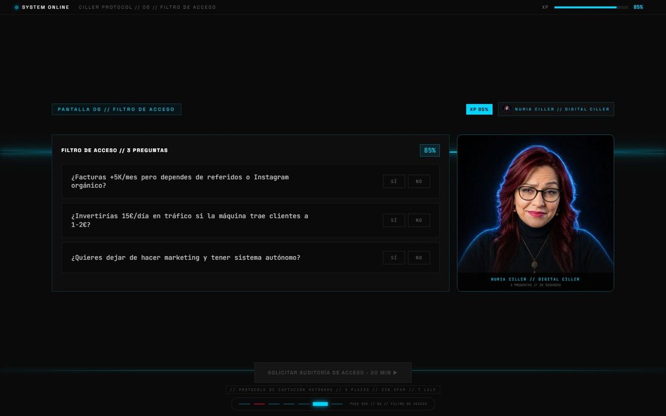Image resolution: width=666 pixels, height=416 pixels.
Task: Select the Pantalla 06 // Filtro de Acceso tag
Action: 116,109
